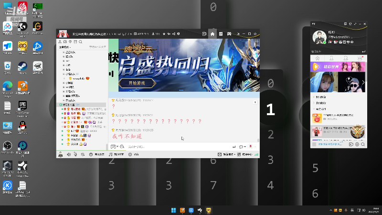
Task: Open the Steam desktop shortcut
Action: pos(22,68)
